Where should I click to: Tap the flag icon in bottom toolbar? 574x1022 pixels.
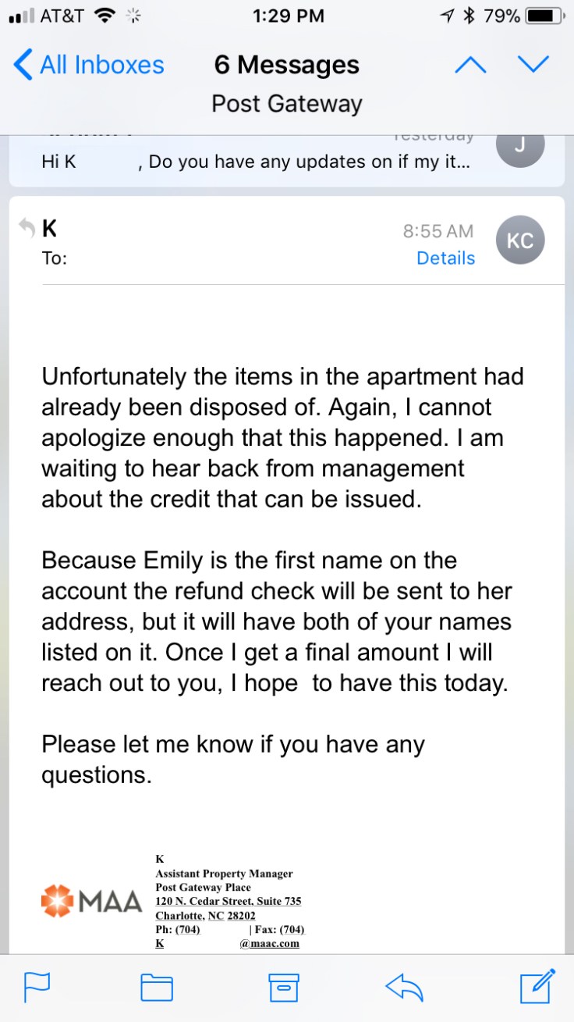click(37, 987)
